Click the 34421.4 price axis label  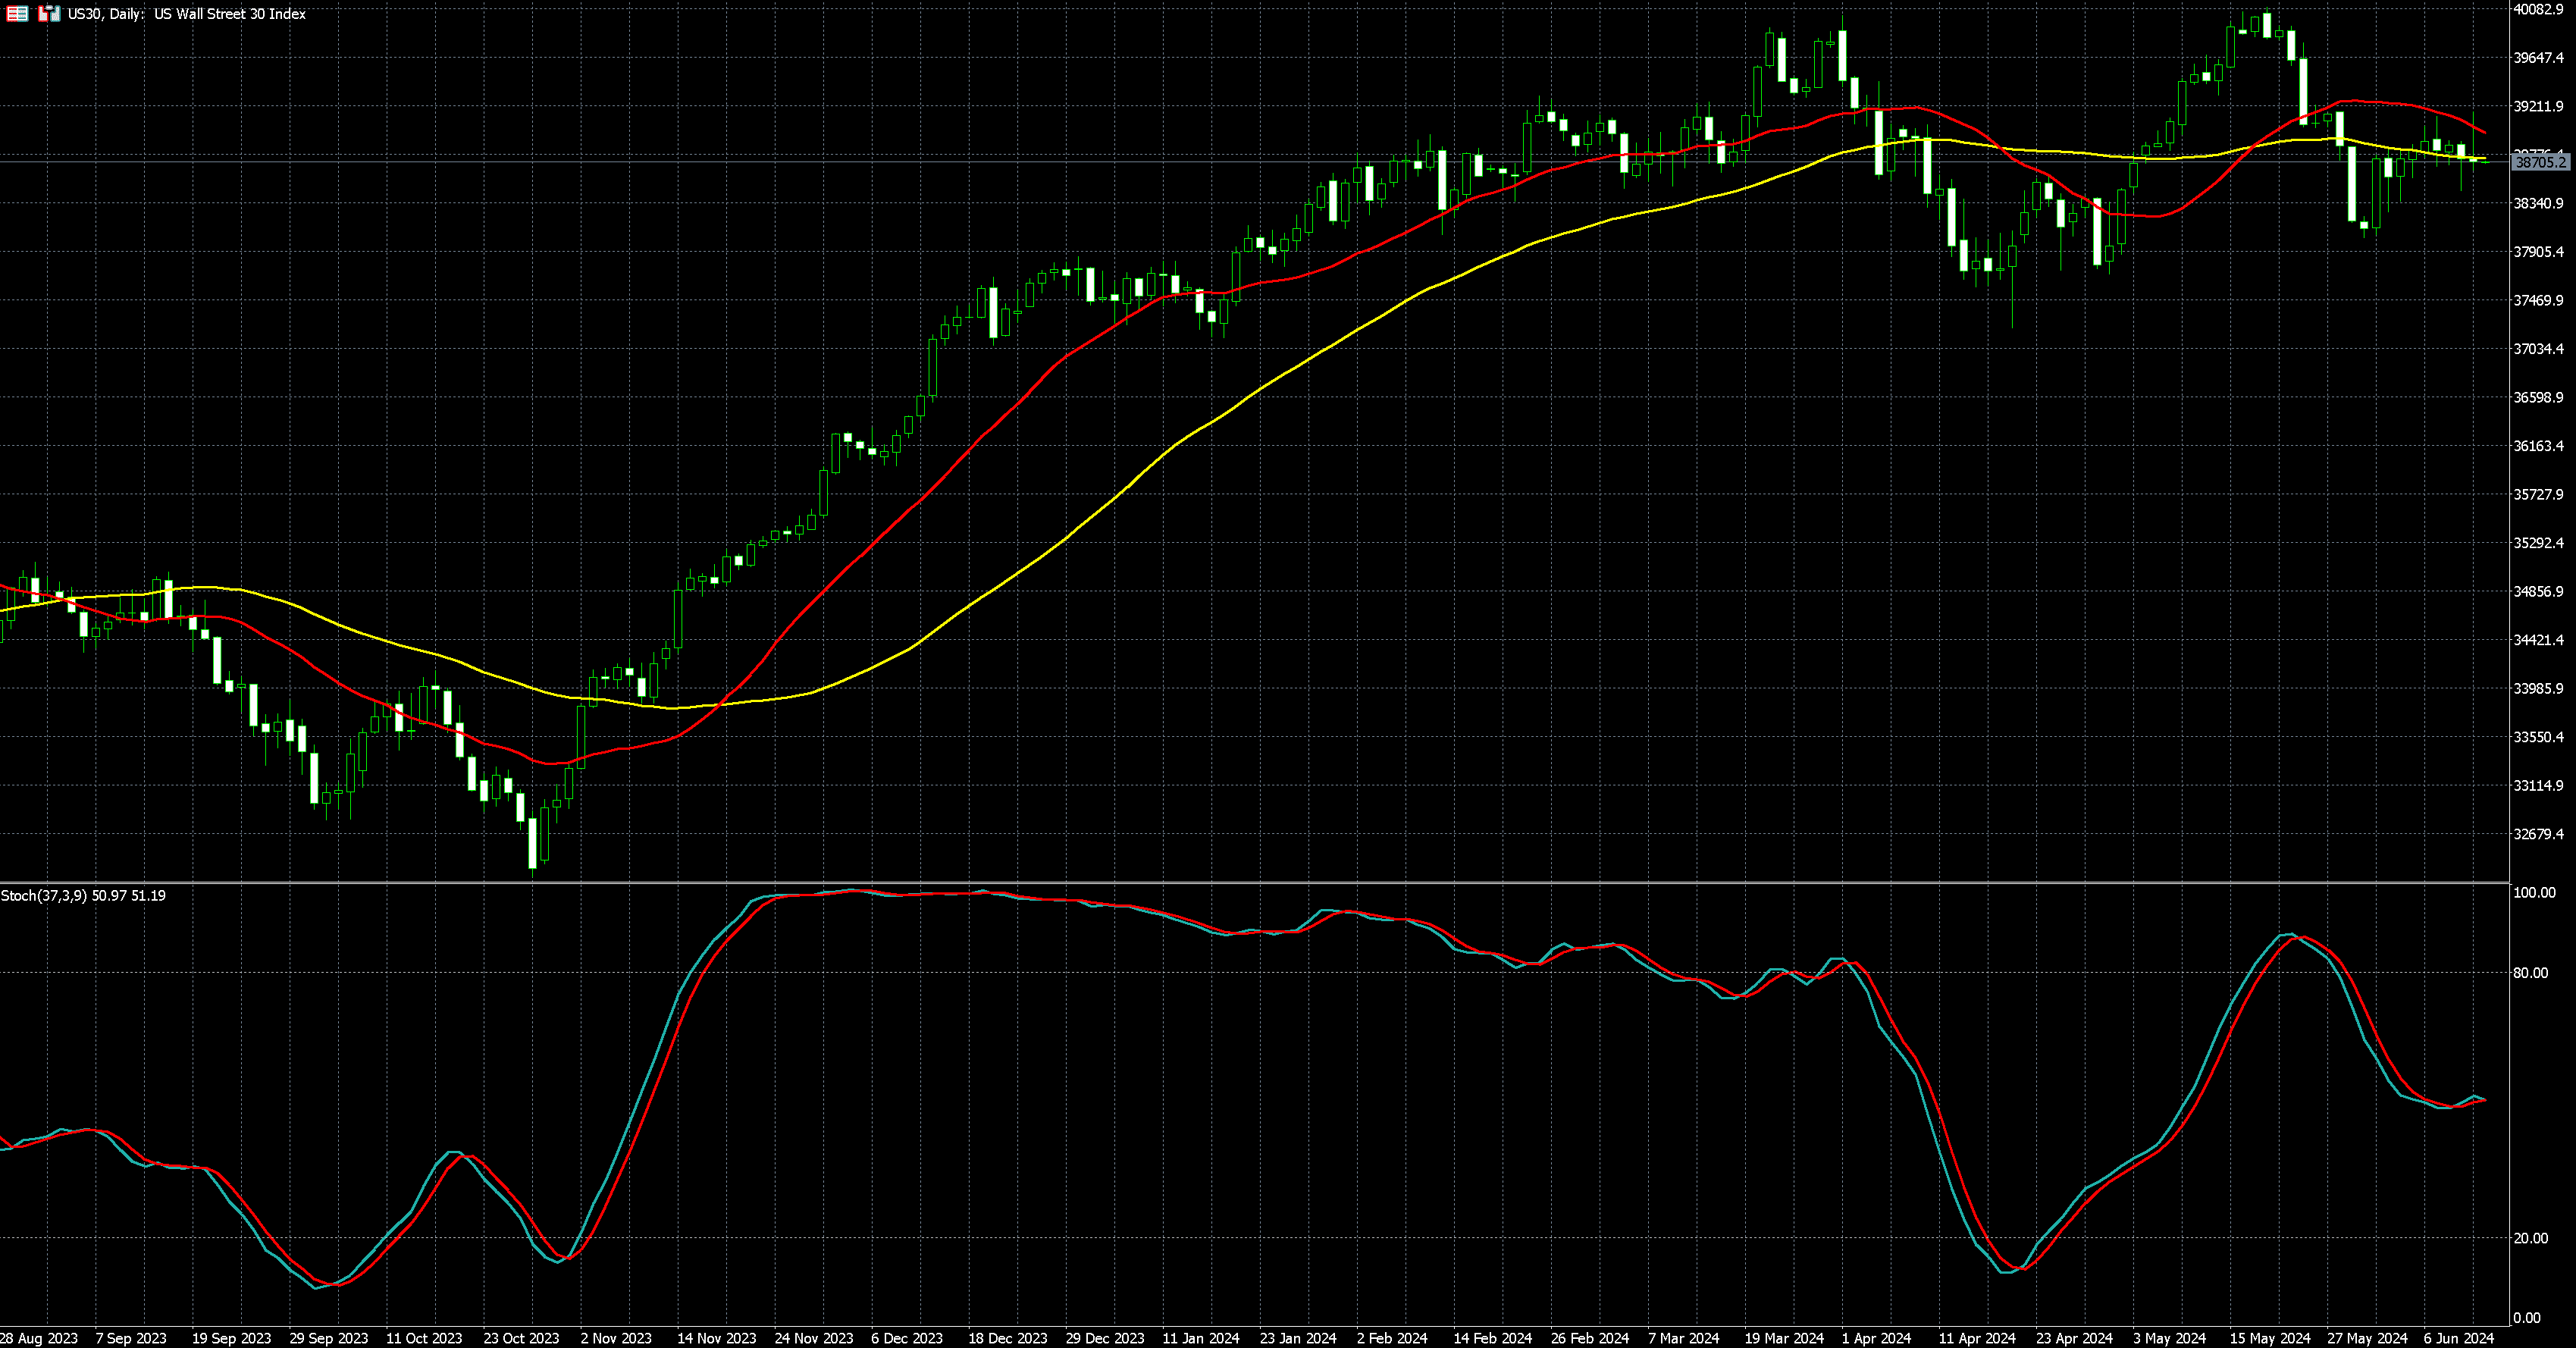pyautogui.click(x=2538, y=640)
